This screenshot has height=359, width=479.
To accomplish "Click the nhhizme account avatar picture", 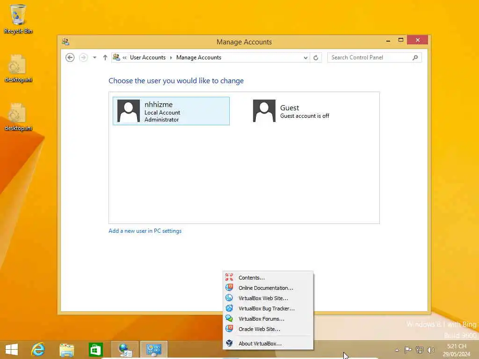I will [x=129, y=111].
